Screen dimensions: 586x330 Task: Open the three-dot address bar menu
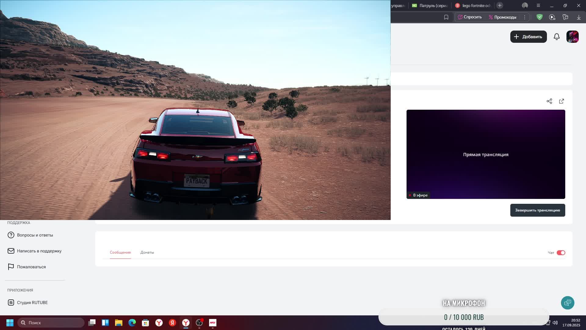coord(524,17)
